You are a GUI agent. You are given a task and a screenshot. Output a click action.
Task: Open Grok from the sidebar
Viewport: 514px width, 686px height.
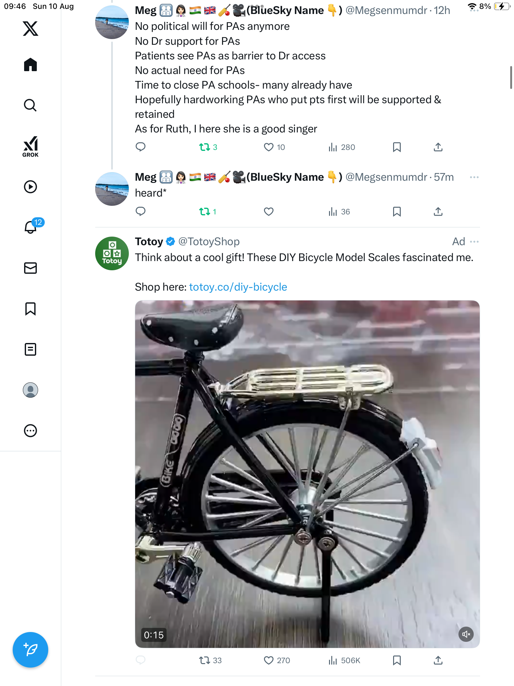point(30,146)
